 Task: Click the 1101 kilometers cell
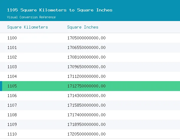[12, 47]
